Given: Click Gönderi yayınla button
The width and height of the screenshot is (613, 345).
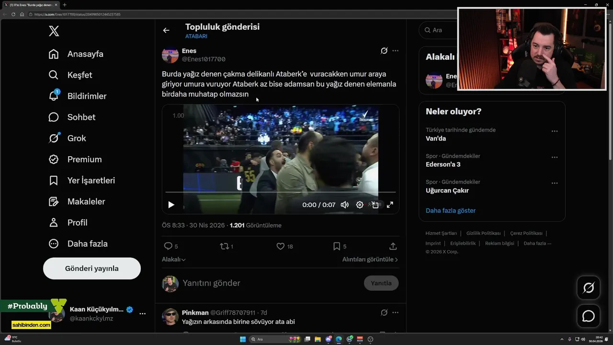Looking at the screenshot, I should [x=92, y=268].
